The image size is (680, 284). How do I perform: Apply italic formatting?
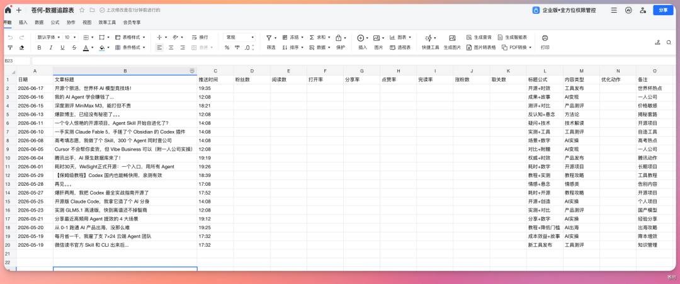(51, 48)
